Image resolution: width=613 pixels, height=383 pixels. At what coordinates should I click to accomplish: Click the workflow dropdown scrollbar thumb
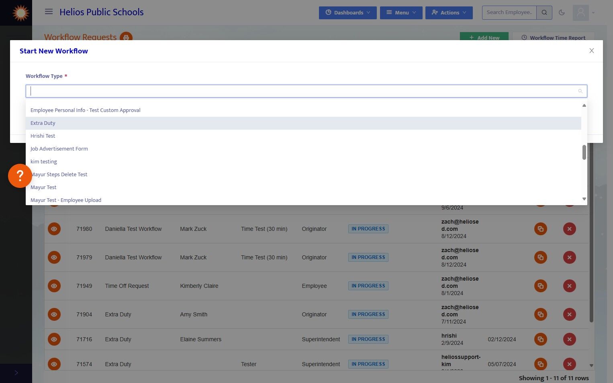click(584, 152)
